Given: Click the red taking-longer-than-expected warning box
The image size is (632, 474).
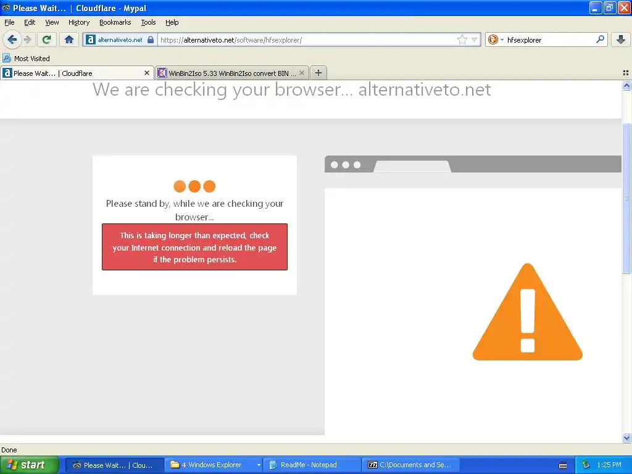Looking at the screenshot, I should click(194, 247).
